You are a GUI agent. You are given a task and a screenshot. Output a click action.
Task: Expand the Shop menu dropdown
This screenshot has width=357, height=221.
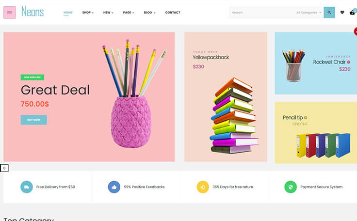(x=88, y=13)
